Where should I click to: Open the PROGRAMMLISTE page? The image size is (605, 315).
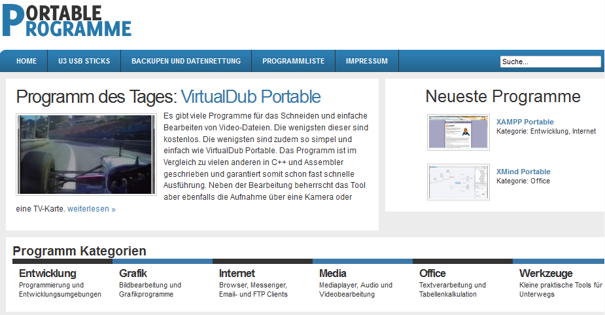(x=293, y=61)
